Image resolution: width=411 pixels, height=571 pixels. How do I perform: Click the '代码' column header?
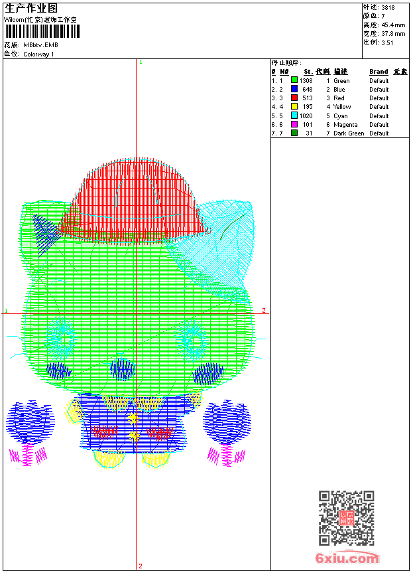click(323, 72)
